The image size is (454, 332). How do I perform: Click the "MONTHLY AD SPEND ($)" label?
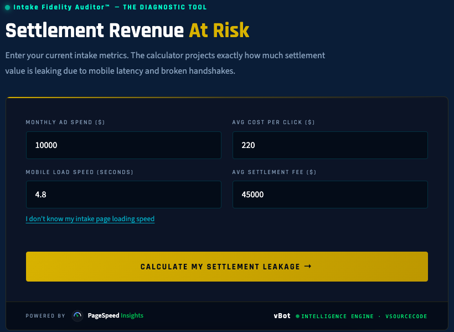click(65, 122)
